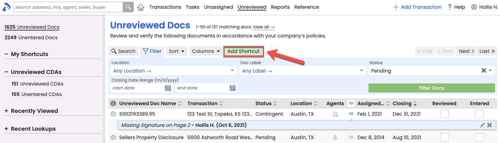Screen dimensions: 500x143
Task: Click the magnifier search button in top bar
Action: (128, 7)
